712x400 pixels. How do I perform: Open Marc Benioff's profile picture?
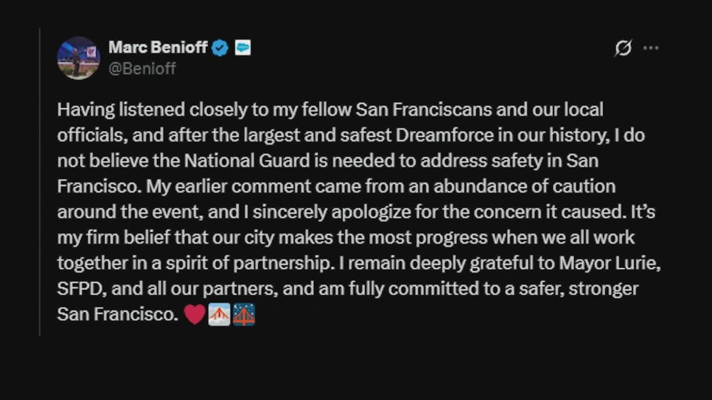[x=78, y=58]
